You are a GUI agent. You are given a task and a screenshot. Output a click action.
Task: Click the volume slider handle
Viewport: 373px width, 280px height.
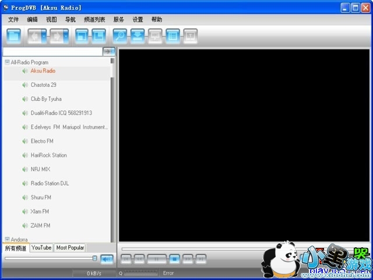coord(95,258)
